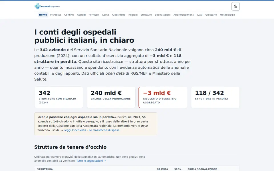274x171 pixels.
Task: Click the "342 Strutture con bilancio" card
Action: (x=59, y=97)
